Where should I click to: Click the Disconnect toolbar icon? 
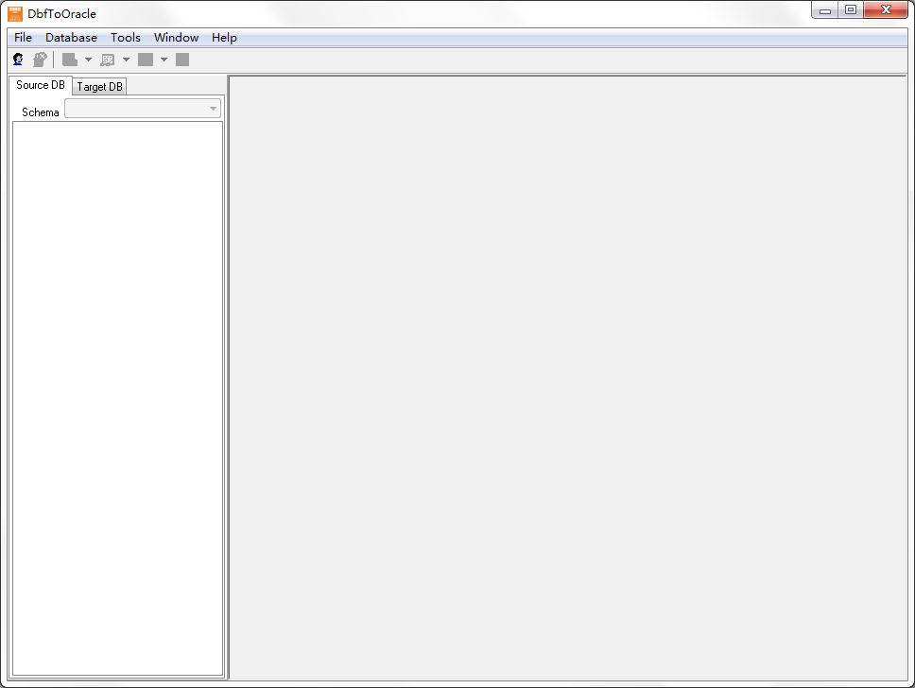coord(40,59)
